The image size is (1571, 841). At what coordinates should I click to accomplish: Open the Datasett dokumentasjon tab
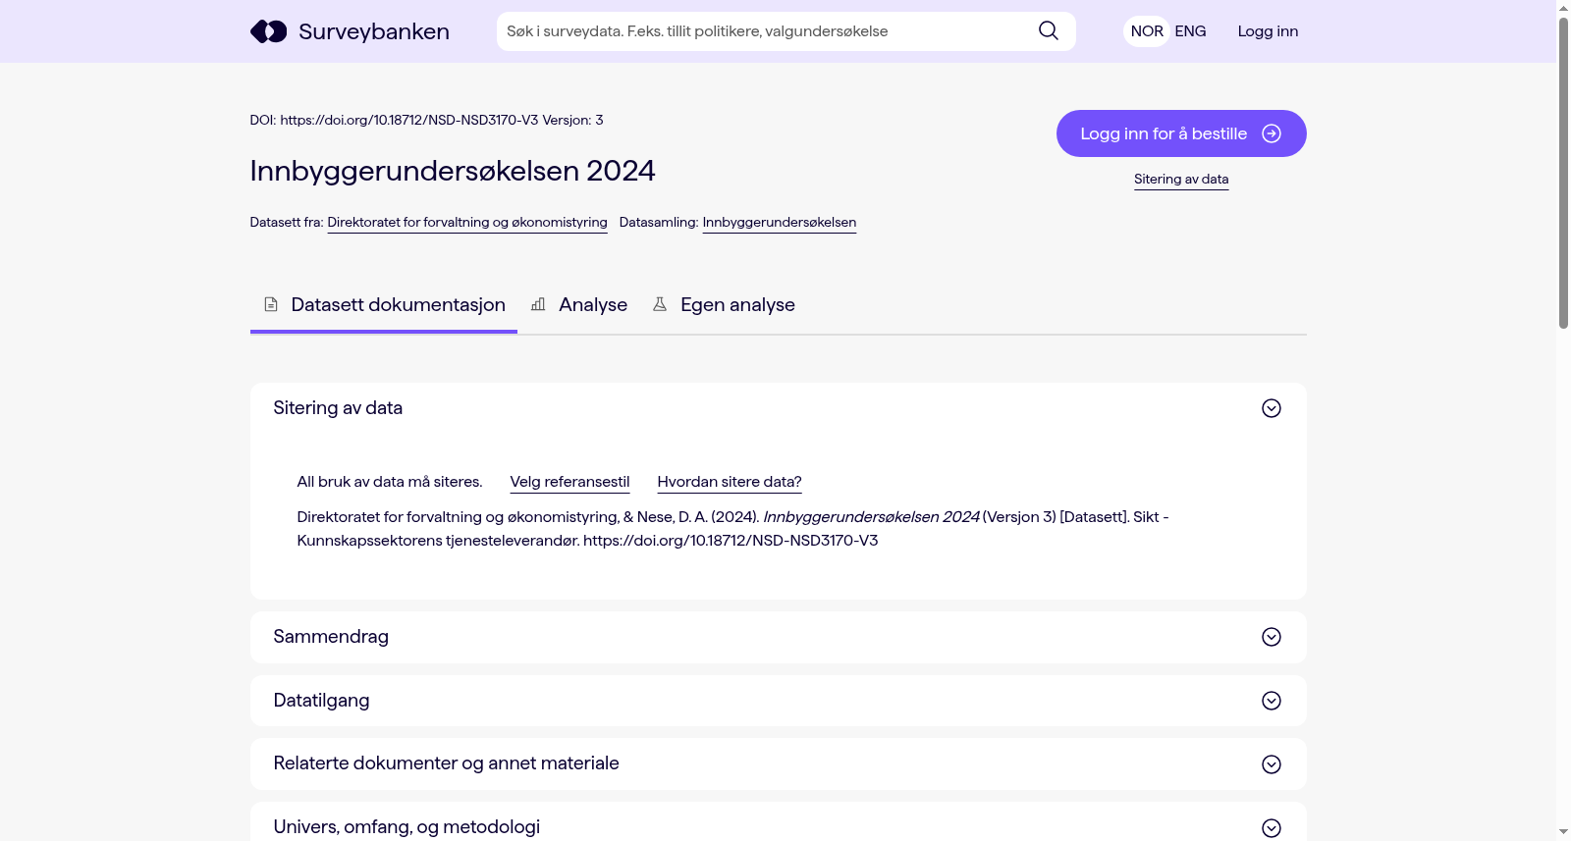pyautogui.click(x=384, y=305)
